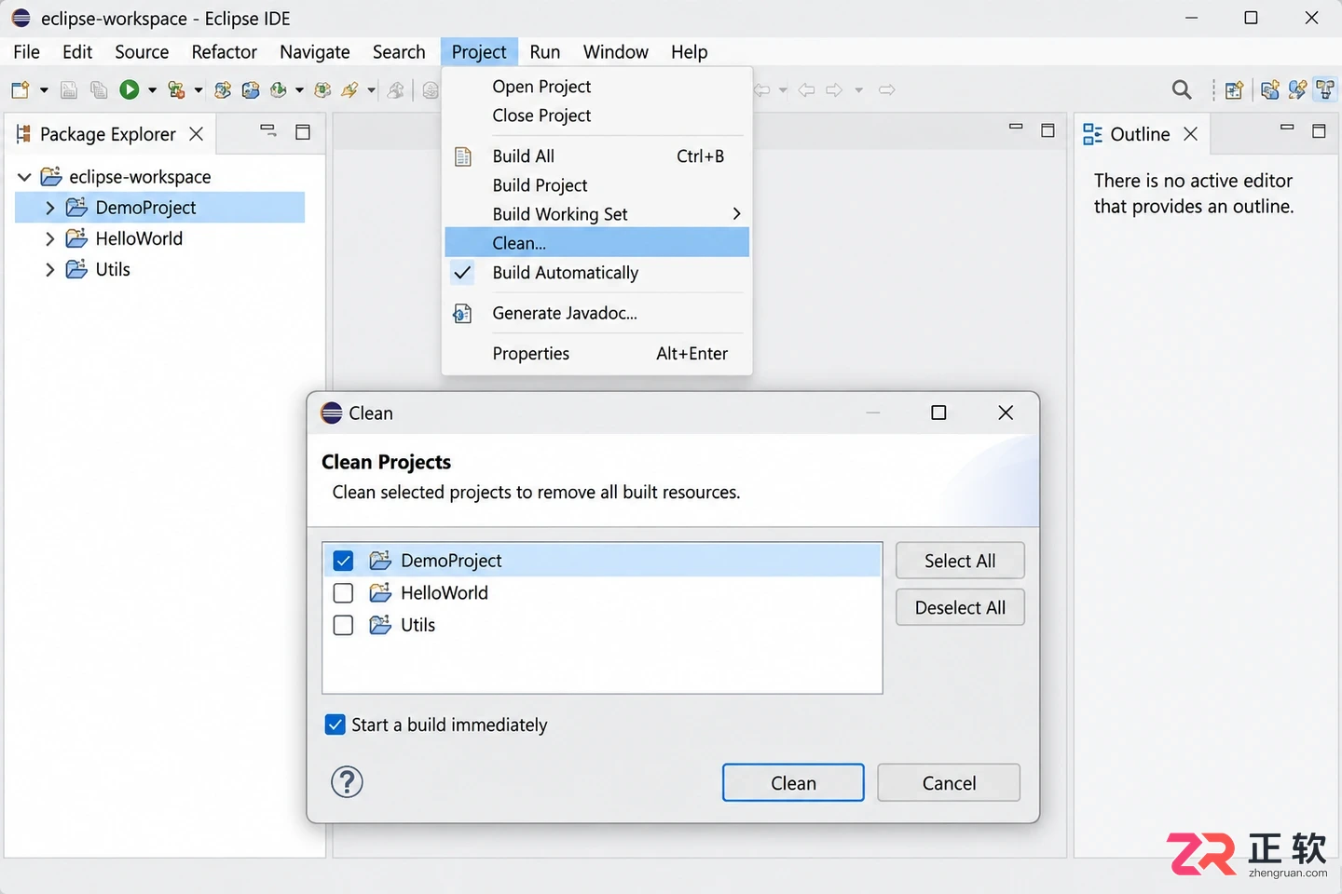Viewport: 1342px width, 894px height.
Task: Open the Refactor menu
Action: (x=224, y=52)
